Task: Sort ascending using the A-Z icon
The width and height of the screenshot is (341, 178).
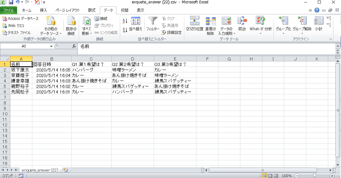Action: coord(125,21)
